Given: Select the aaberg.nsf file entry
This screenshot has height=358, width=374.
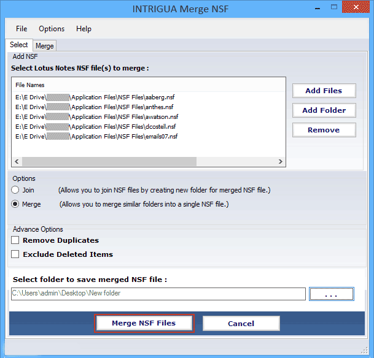Looking at the screenshot, I should [95, 97].
